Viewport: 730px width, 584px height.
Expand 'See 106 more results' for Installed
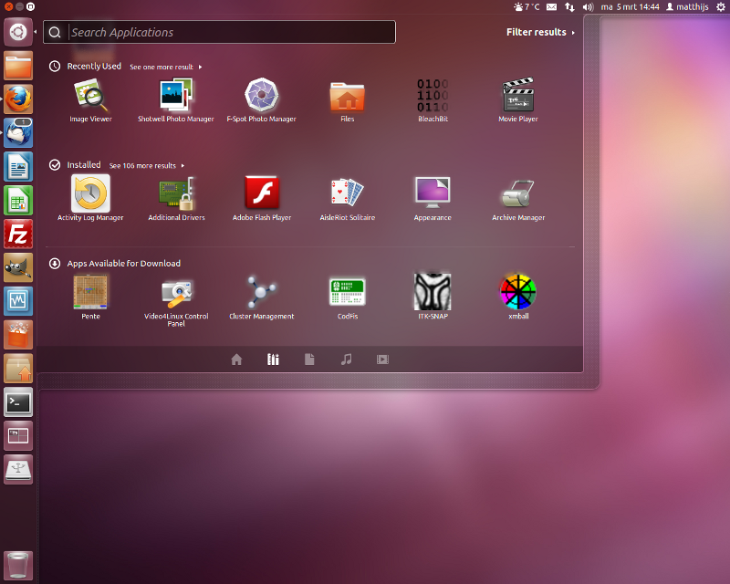(x=146, y=166)
